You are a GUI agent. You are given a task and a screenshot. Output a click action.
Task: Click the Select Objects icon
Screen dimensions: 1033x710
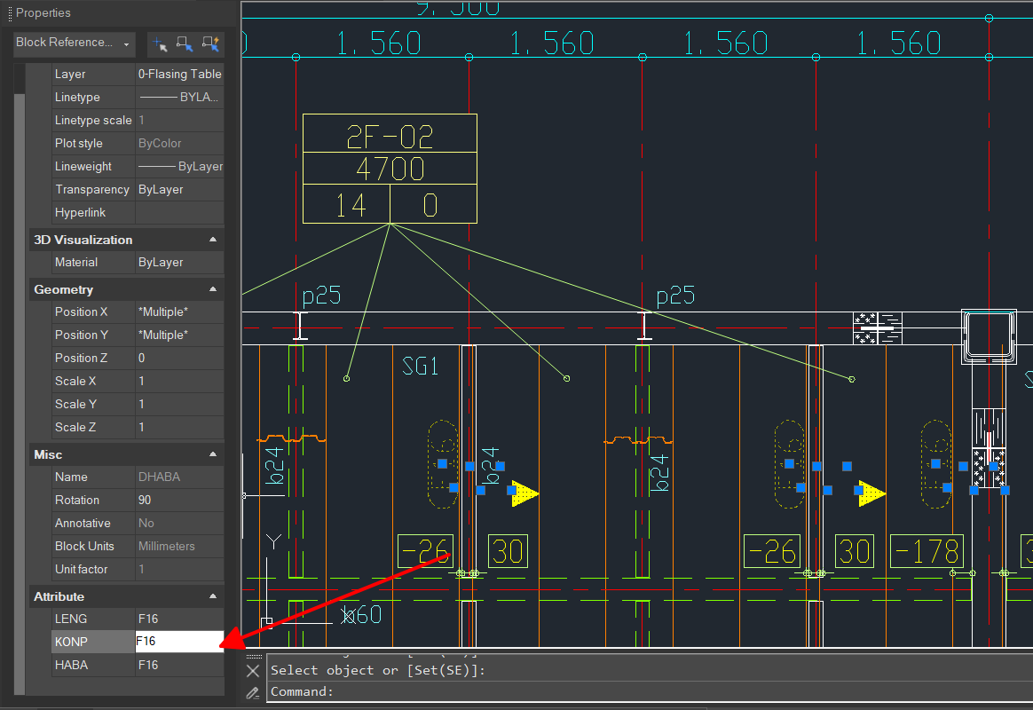tap(185, 43)
